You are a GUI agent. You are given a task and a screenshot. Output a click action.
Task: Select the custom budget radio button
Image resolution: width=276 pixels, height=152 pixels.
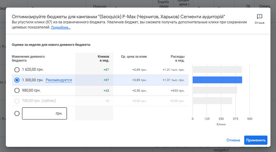tap(17, 114)
